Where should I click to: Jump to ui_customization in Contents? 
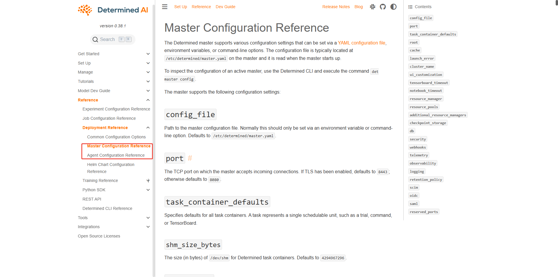tap(426, 75)
